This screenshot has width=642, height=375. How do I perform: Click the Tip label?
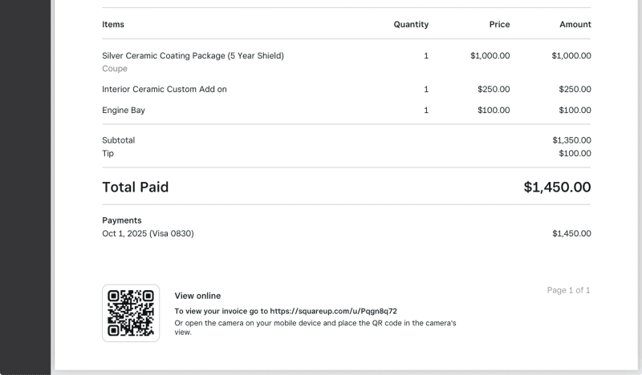[108, 153]
